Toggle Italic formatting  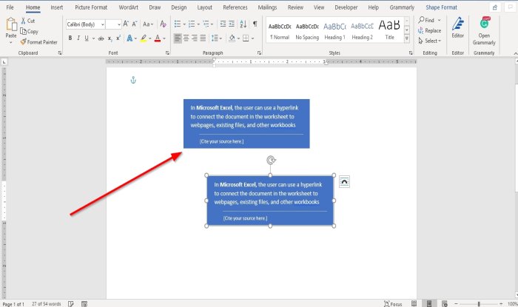pyautogui.click(x=78, y=37)
